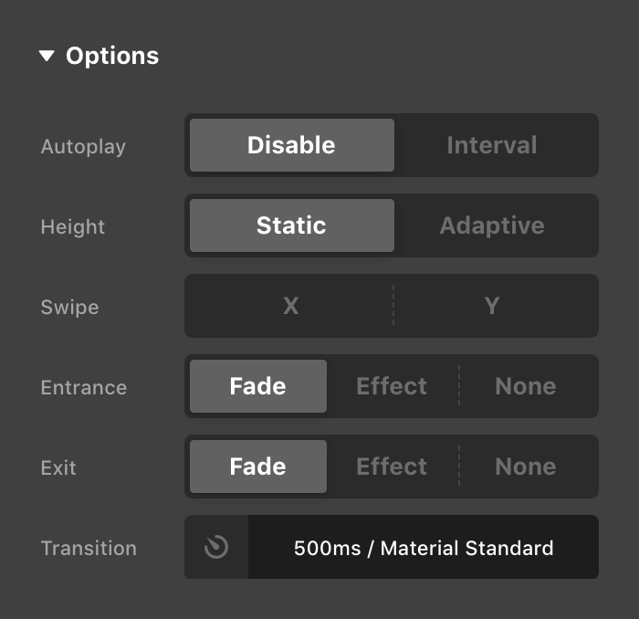639x619 pixels.
Task: Click the transition timer icon
Action: pos(216,548)
